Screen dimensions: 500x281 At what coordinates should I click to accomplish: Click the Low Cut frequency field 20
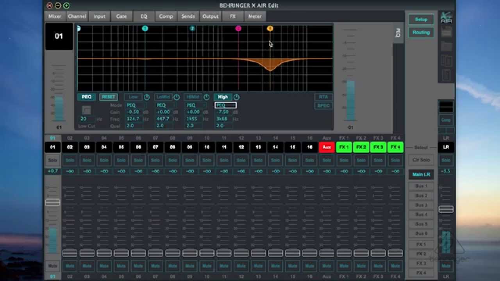coord(86,119)
